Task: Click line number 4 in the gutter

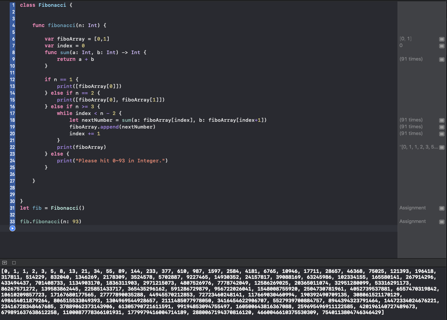Action: point(13,25)
